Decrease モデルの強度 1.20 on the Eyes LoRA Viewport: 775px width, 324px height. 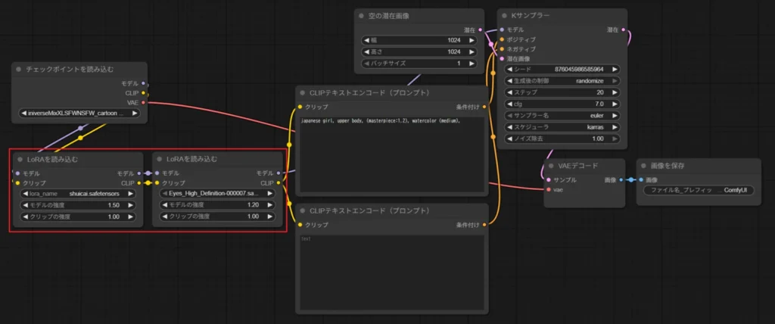click(164, 205)
